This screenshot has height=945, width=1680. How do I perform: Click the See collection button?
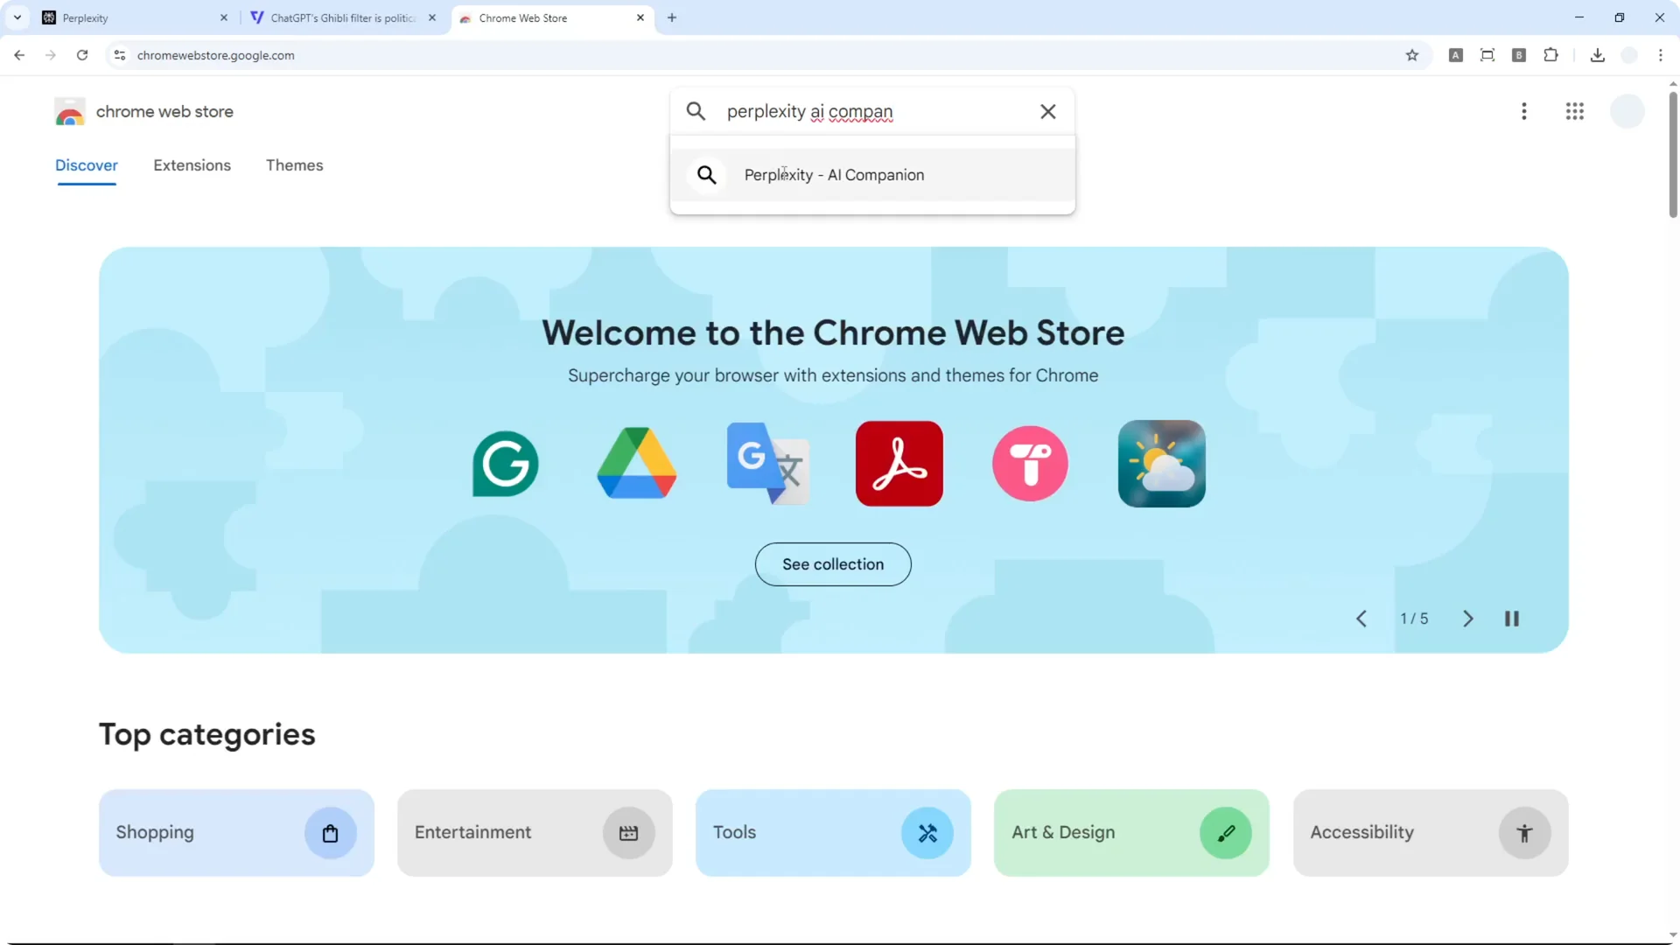tap(832, 564)
